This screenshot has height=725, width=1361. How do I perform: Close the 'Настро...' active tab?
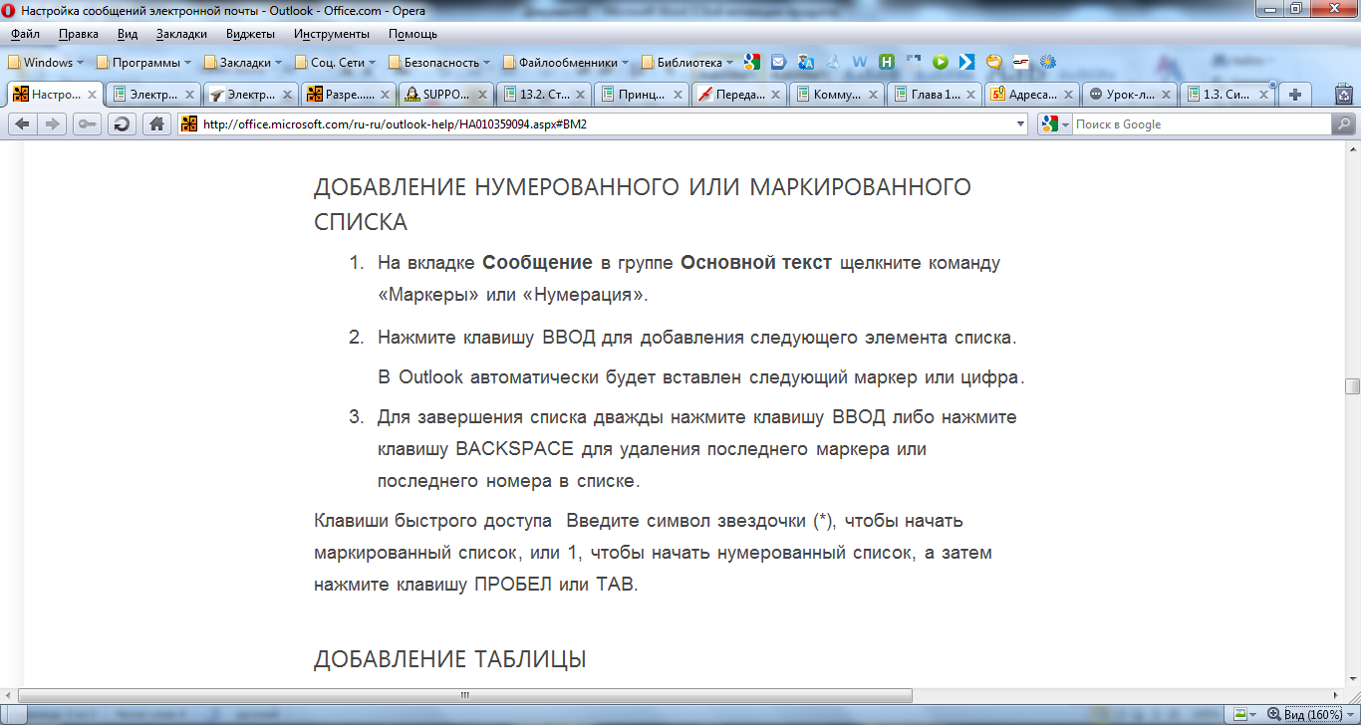[x=92, y=95]
